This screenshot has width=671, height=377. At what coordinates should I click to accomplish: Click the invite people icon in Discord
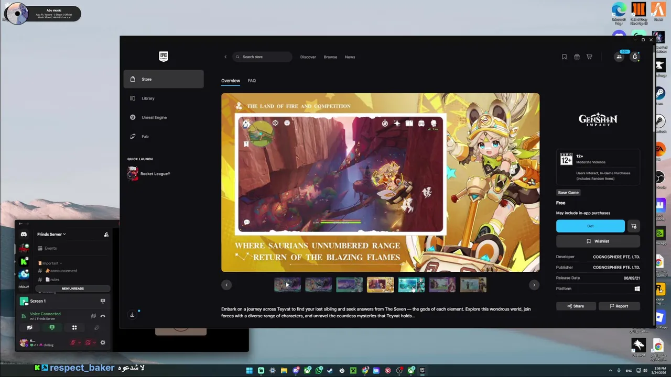pyautogui.click(x=106, y=234)
